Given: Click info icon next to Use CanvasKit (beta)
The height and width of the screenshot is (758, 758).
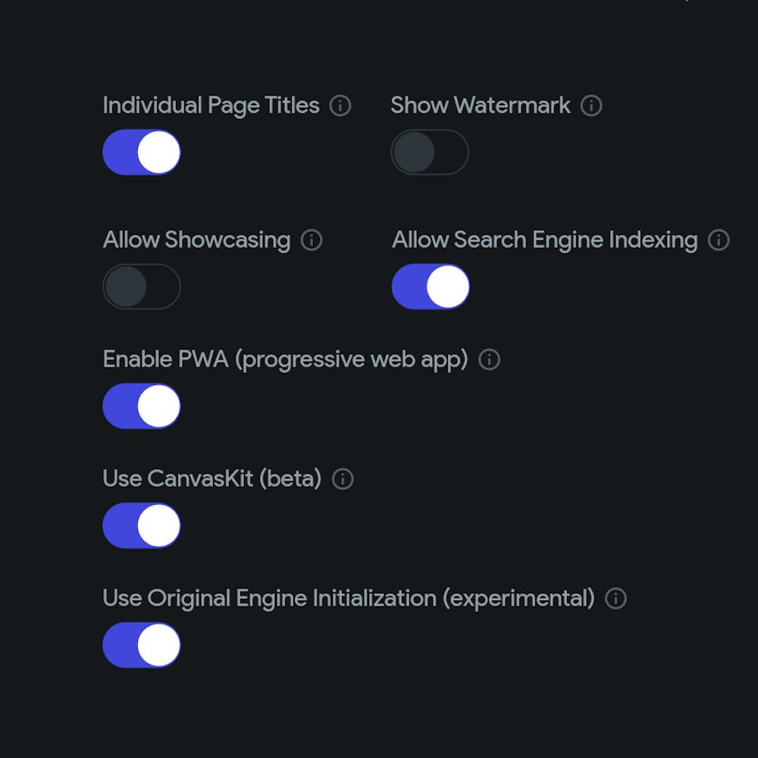Looking at the screenshot, I should [343, 479].
